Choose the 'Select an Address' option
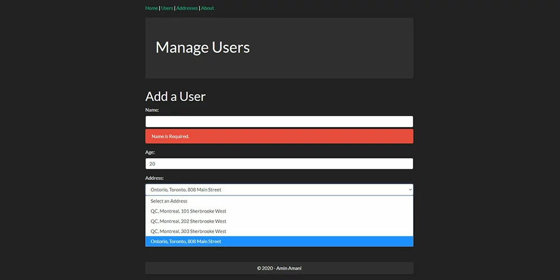The height and width of the screenshot is (280, 560). tap(279, 201)
